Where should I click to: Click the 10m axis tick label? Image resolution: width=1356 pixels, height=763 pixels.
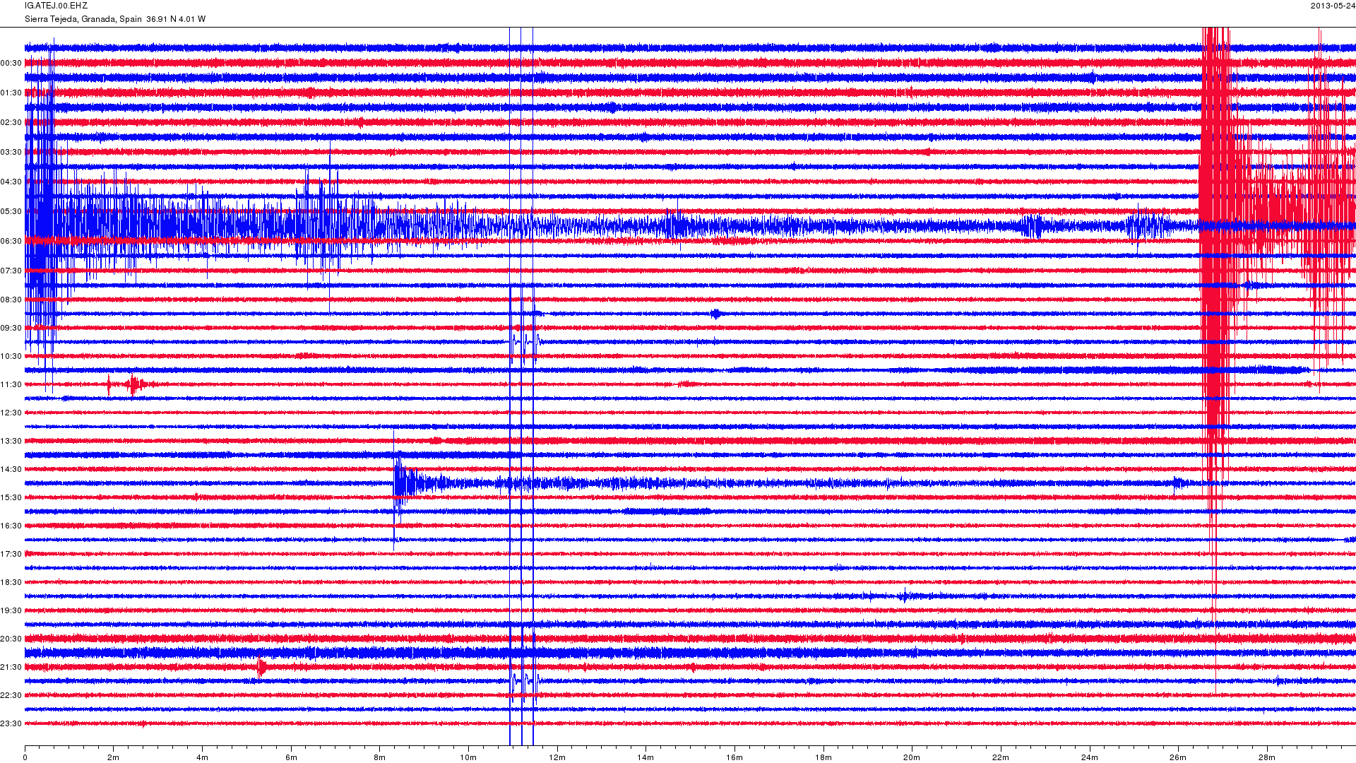click(x=468, y=758)
